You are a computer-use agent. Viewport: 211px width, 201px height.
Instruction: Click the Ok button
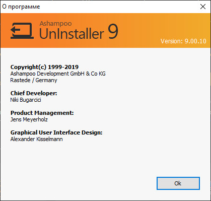pos(178,183)
